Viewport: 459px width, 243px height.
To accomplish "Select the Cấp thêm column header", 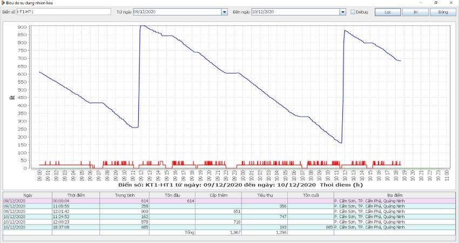I will (x=218, y=195).
